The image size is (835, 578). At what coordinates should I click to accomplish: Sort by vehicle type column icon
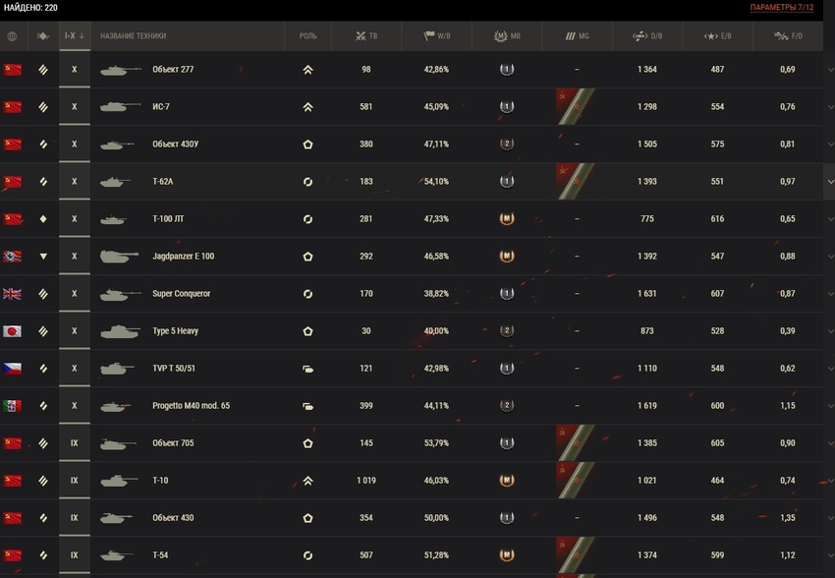tap(43, 36)
